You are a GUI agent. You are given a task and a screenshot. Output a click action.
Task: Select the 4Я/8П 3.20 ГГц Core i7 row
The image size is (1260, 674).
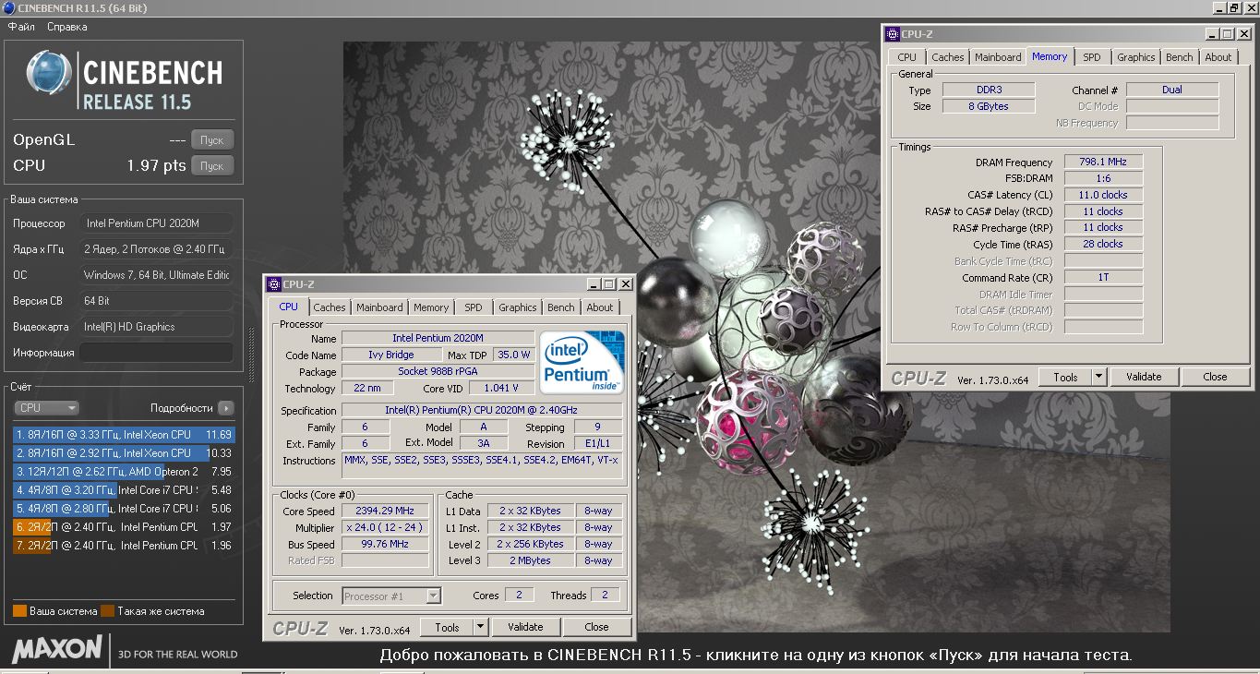tap(124, 489)
